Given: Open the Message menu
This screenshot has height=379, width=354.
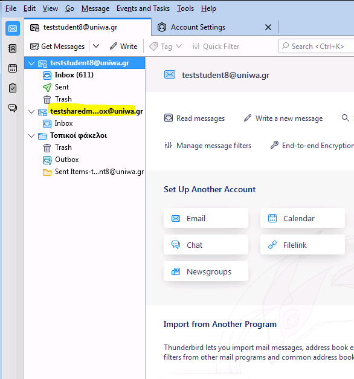Looking at the screenshot, I should pos(95,8).
